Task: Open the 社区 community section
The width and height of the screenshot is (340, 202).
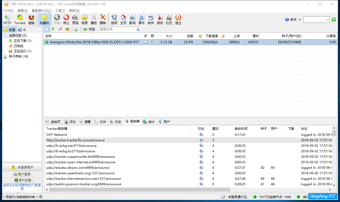Action: (x=169, y=19)
